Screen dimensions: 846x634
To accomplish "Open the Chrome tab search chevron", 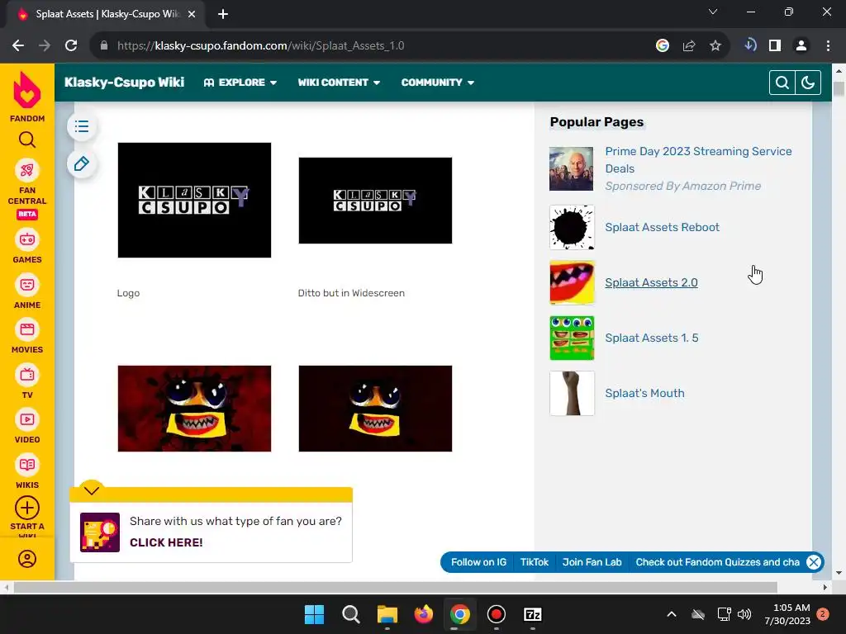I will pyautogui.click(x=713, y=12).
